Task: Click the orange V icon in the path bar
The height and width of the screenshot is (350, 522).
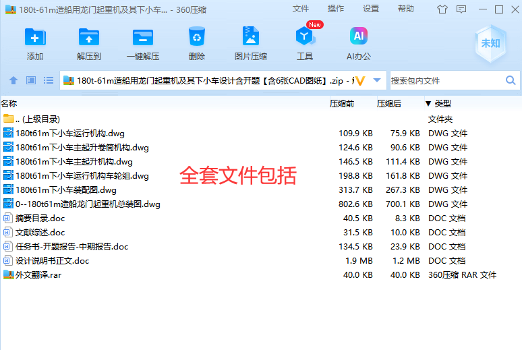Action: [360, 81]
